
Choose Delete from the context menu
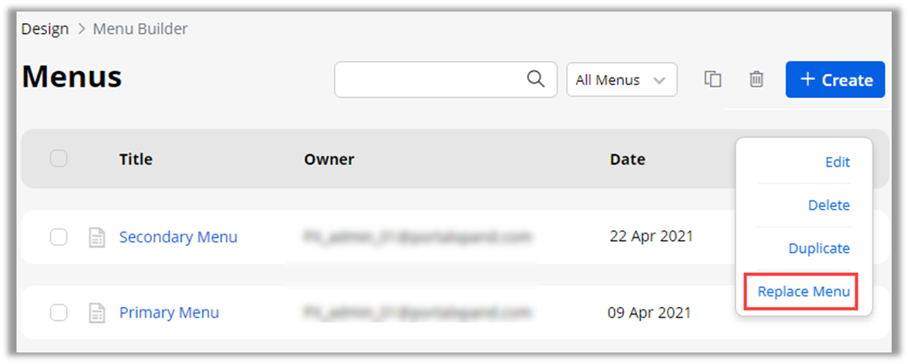[829, 206]
